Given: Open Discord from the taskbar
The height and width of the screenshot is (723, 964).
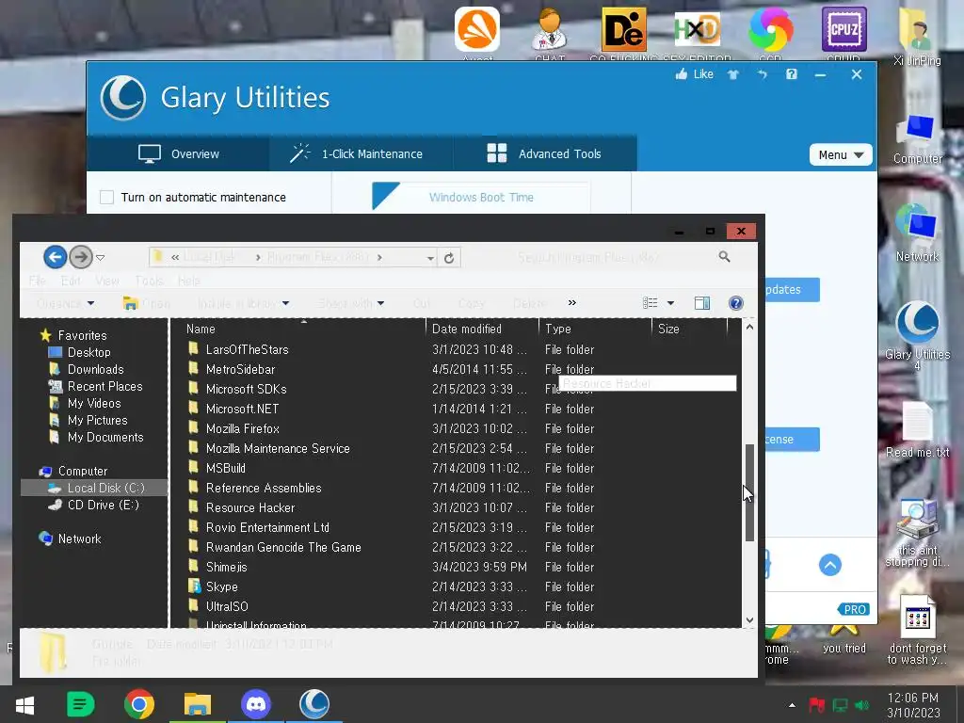Looking at the screenshot, I should (x=256, y=704).
